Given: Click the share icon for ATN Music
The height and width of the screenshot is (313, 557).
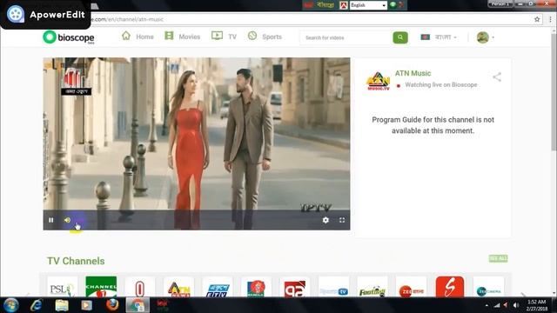Looking at the screenshot, I should 497,77.
